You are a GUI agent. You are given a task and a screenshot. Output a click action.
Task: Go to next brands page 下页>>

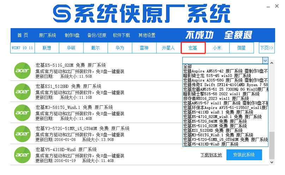click(267, 48)
